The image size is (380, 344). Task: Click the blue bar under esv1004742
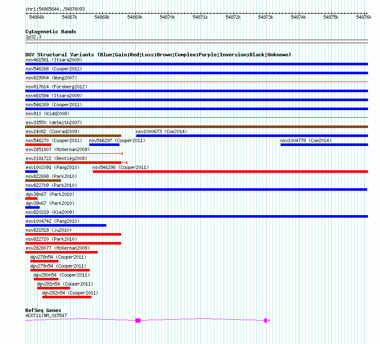(x=66, y=225)
